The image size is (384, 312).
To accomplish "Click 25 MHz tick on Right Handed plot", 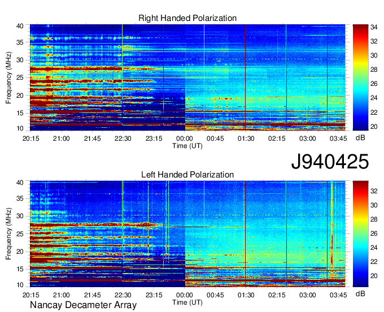I will [20, 77].
